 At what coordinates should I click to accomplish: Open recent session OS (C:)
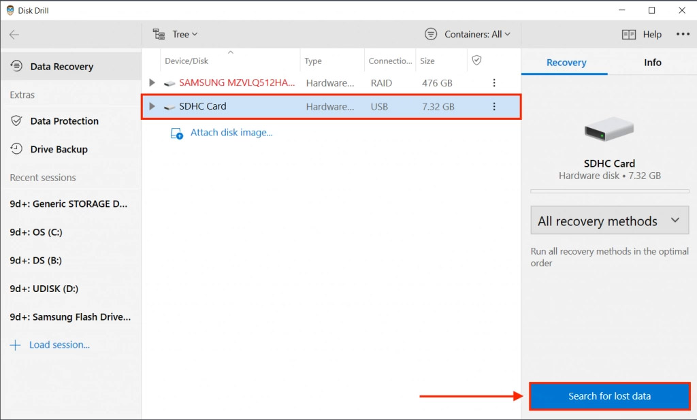[36, 232]
